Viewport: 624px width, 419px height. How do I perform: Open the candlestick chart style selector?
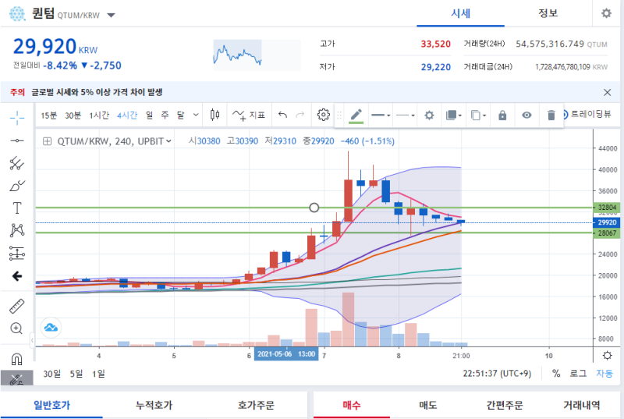(x=215, y=115)
